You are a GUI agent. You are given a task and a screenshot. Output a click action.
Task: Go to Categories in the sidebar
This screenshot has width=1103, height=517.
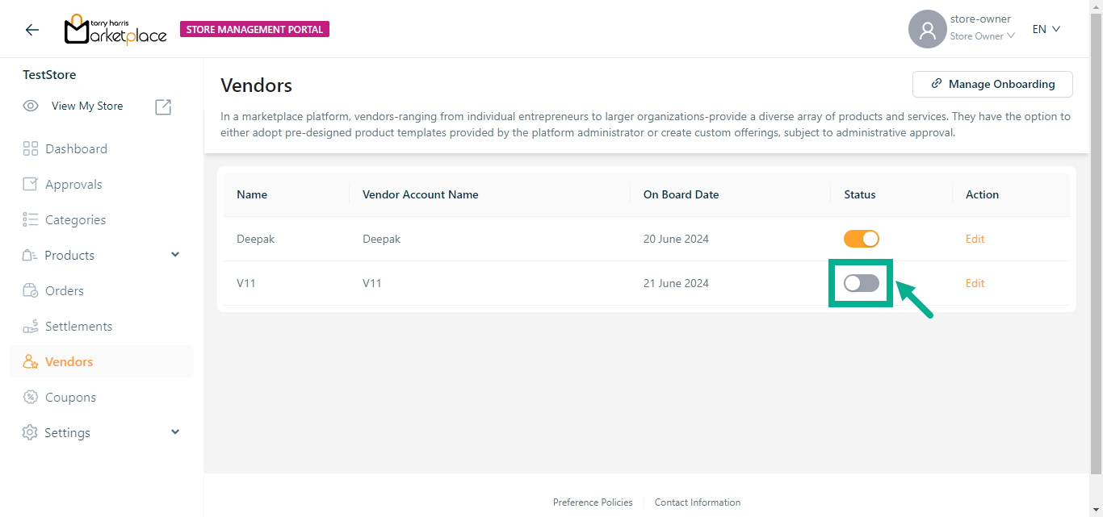point(75,219)
